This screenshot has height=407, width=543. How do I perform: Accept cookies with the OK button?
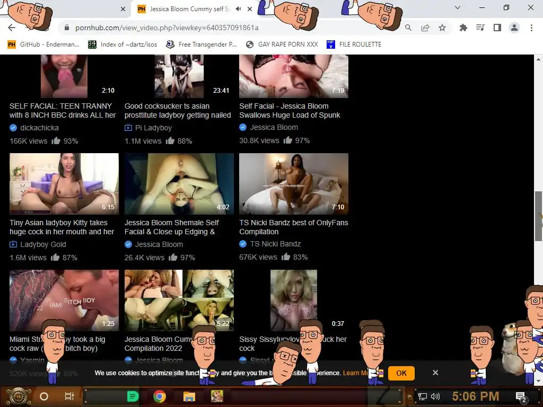click(401, 373)
